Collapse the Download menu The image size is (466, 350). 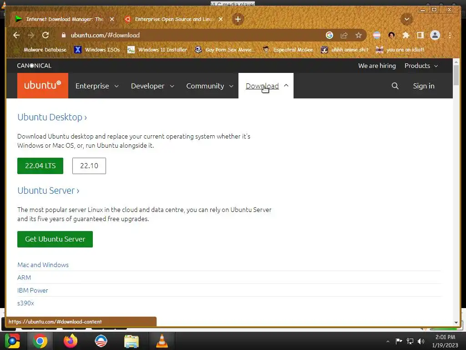click(266, 86)
